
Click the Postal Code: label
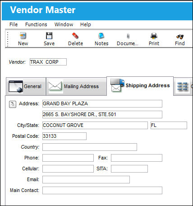pyautogui.click(x=26, y=136)
